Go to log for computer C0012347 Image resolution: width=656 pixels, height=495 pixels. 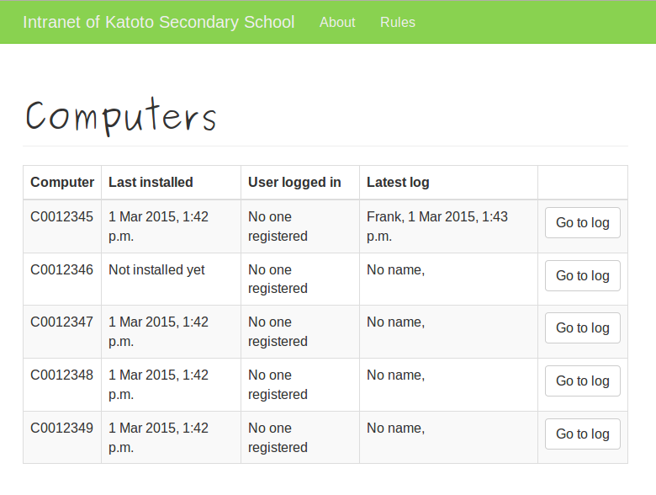coord(582,328)
